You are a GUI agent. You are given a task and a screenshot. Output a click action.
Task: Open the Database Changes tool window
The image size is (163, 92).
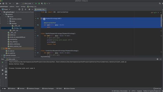[x=33, y=89]
